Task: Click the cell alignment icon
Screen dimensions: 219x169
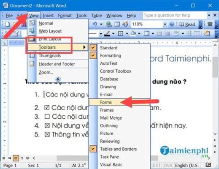Action: pos(176,33)
